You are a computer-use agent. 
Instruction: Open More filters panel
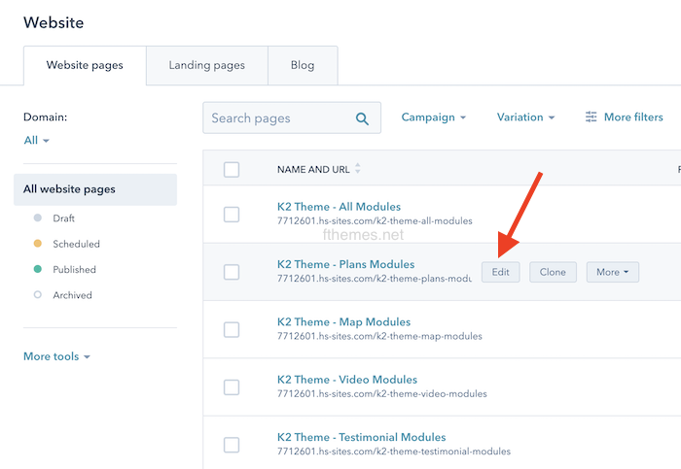point(625,117)
